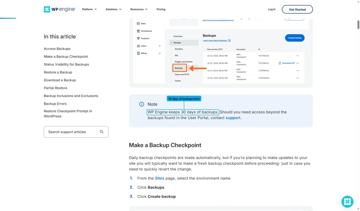
Task: Click the Get Started button
Action: click(x=297, y=9)
